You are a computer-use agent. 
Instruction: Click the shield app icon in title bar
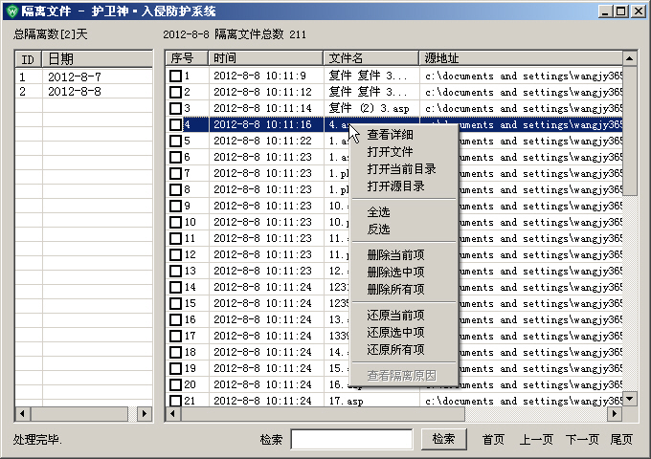tap(11, 11)
